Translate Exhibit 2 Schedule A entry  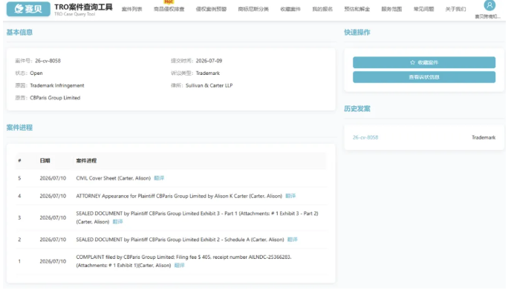293,240
